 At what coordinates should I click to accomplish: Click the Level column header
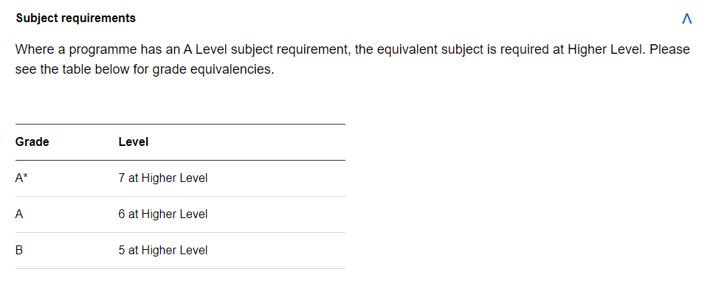coord(134,142)
